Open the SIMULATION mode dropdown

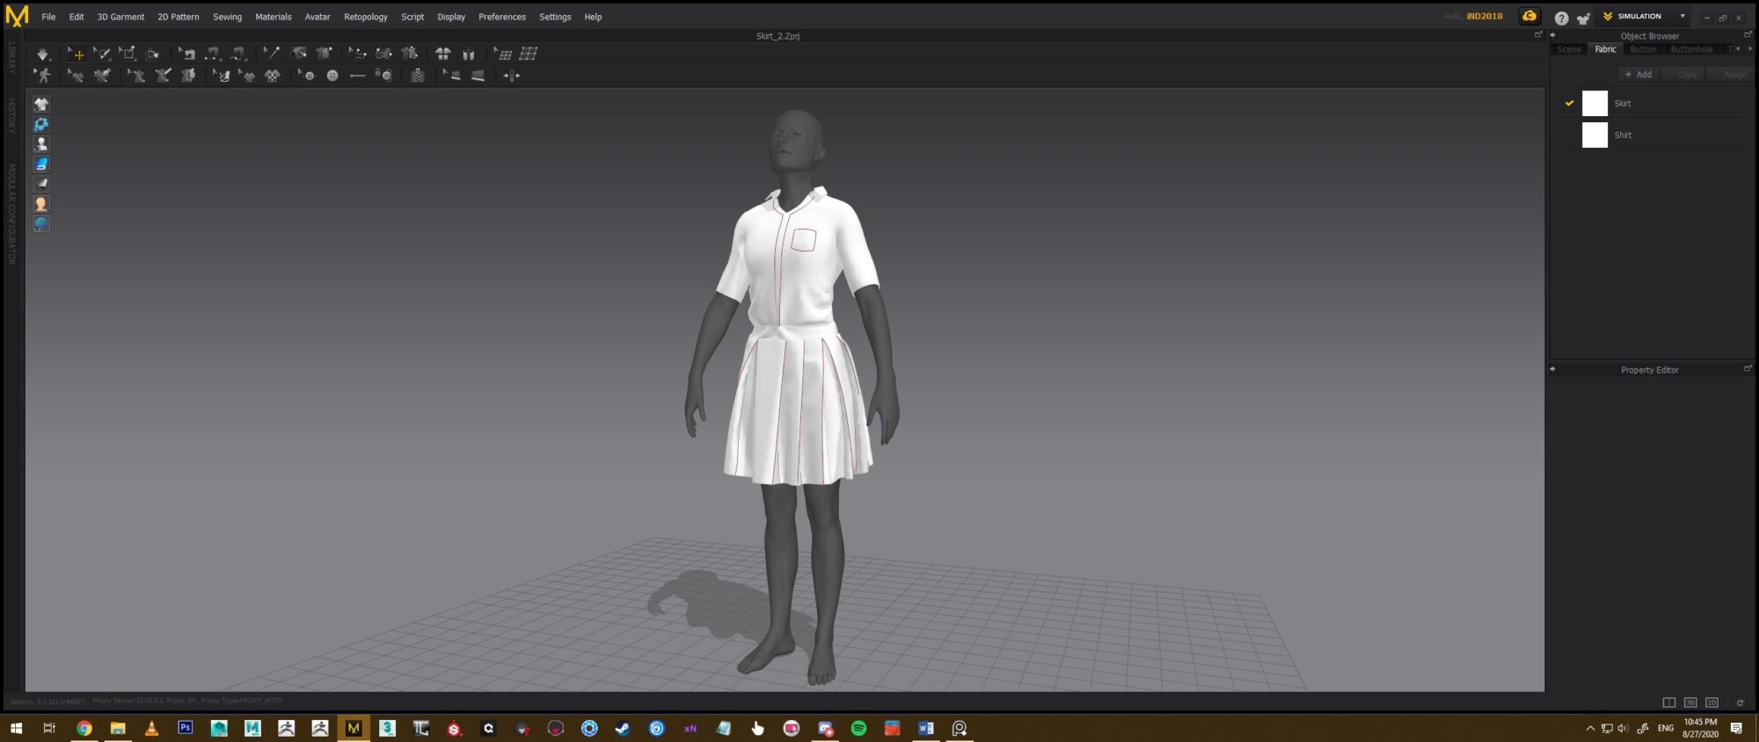1682,17
